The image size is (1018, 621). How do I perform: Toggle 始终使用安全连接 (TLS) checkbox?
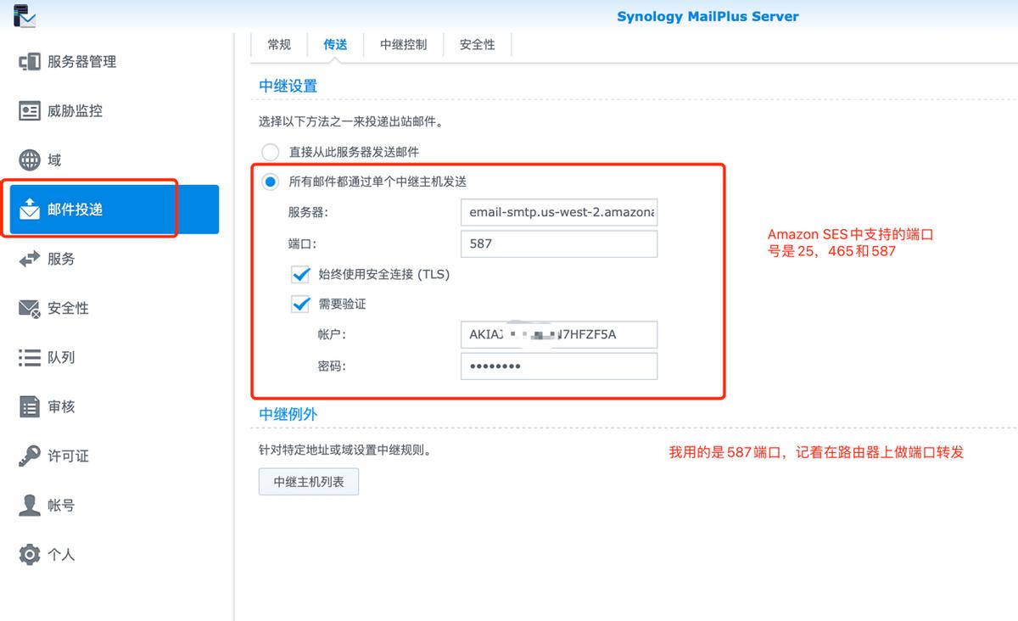pos(300,274)
